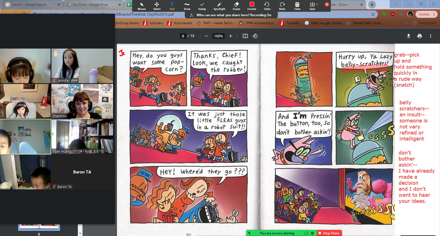Open Reading list panel

[424, 23]
